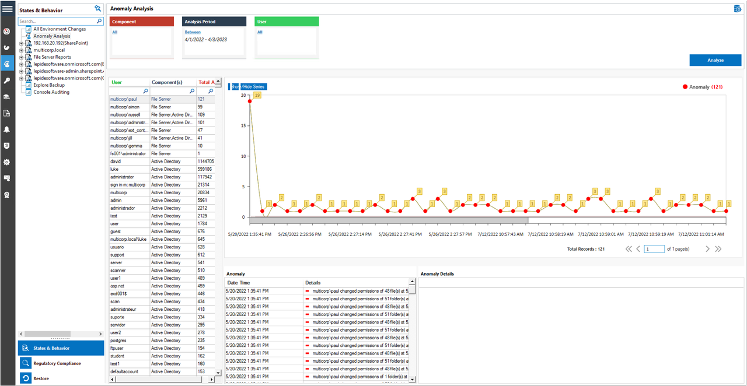Expand the 192.168.20.192(SharePoint) node

click(22, 43)
